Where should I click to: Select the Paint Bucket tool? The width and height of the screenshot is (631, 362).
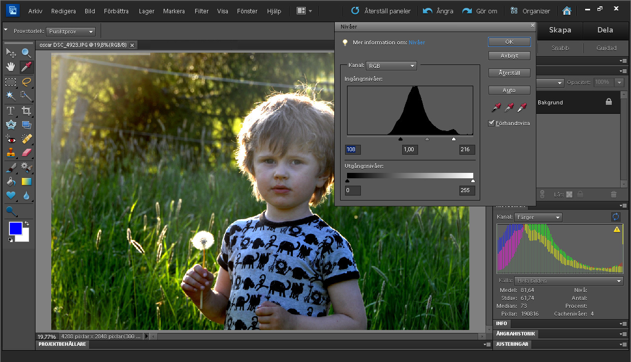pyautogui.click(x=11, y=182)
